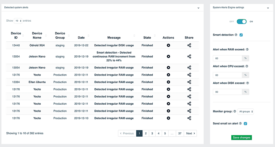
Task: Play action for Jetson Nano irregular RAM usage row
Action: 168,68
